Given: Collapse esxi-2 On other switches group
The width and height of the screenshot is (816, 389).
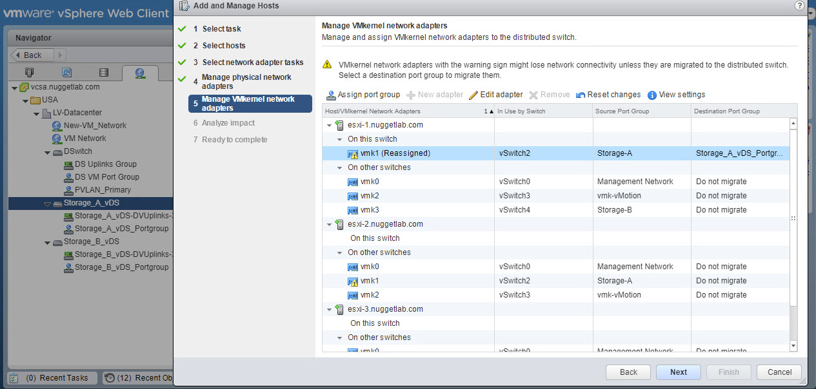Looking at the screenshot, I should click(x=339, y=252).
